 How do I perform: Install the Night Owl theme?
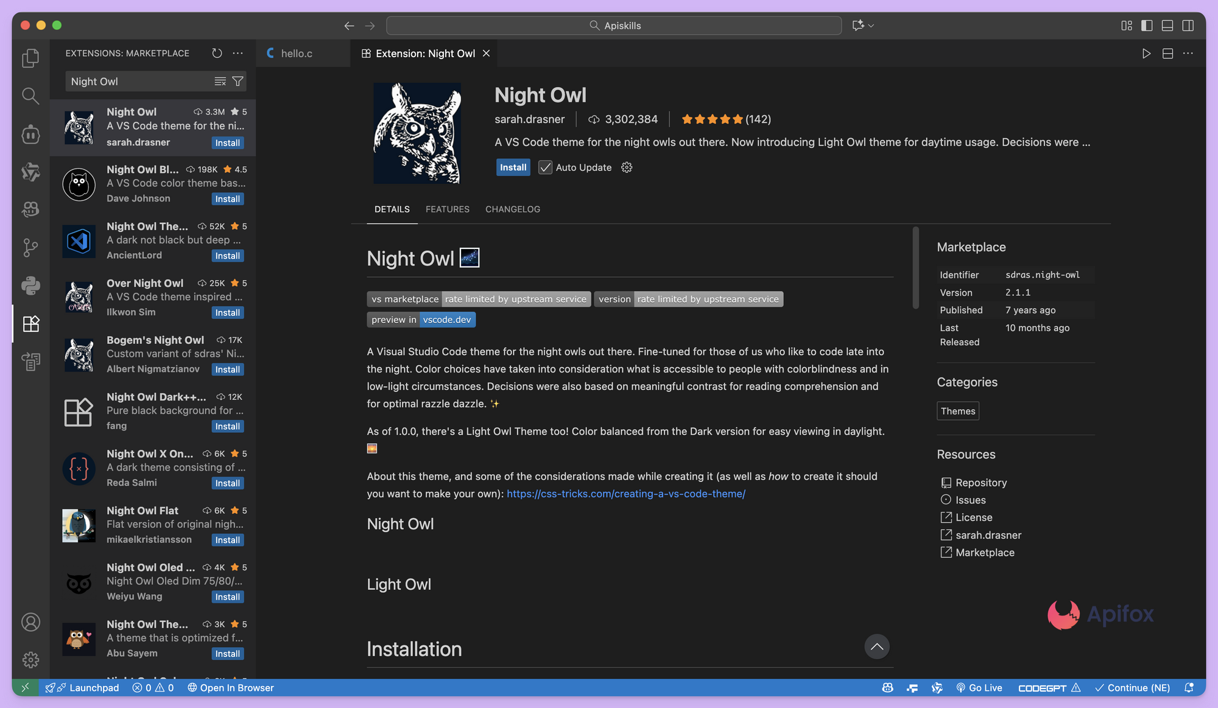click(x=513, y=167)
